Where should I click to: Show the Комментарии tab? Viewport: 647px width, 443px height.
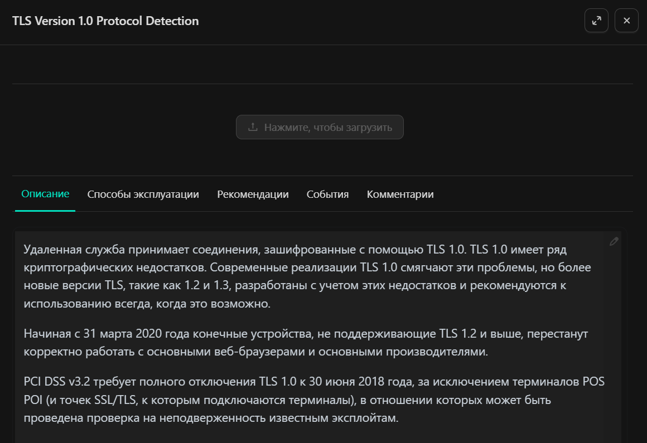tap(400, 194)
